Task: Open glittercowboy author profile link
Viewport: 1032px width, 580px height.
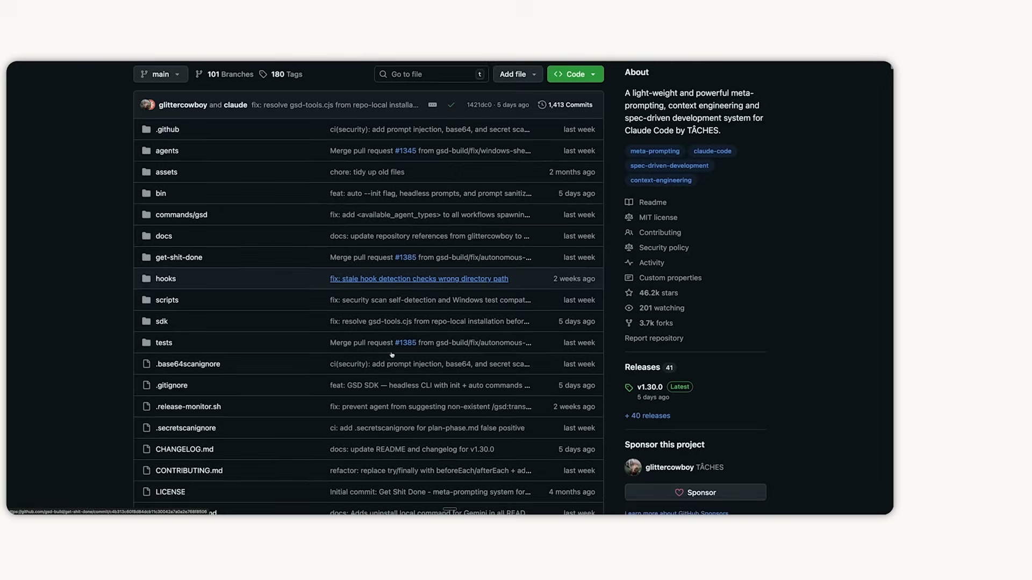Action: click(x=183, y=105)
